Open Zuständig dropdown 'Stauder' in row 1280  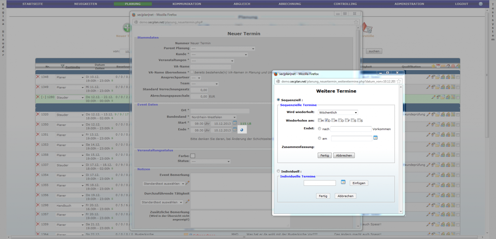coord(70,98)
